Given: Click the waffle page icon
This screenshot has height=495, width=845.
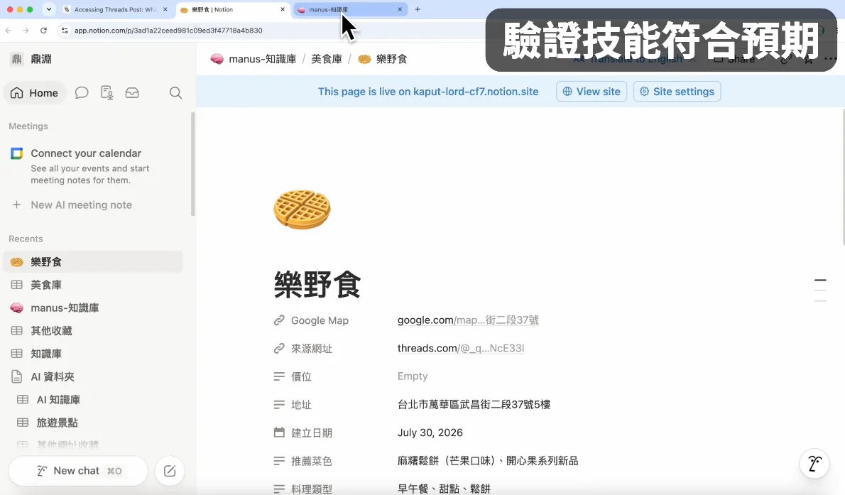Looking at the screenshot, I should click(x=302, y=210).
